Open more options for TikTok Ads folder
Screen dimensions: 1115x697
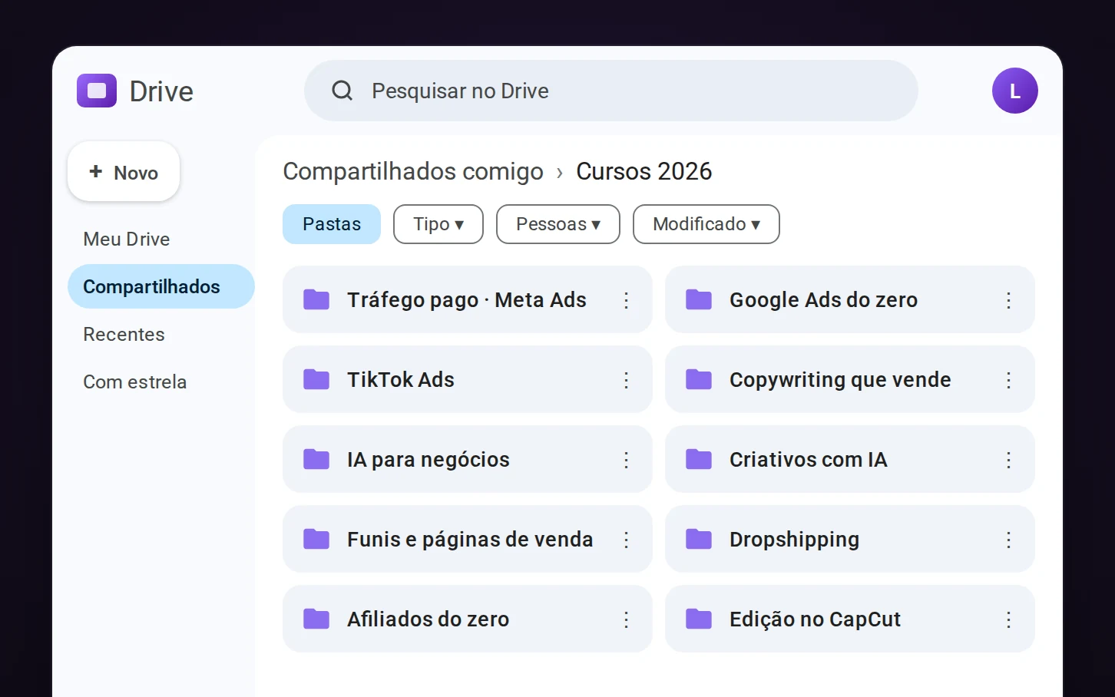tap(626, 380)
